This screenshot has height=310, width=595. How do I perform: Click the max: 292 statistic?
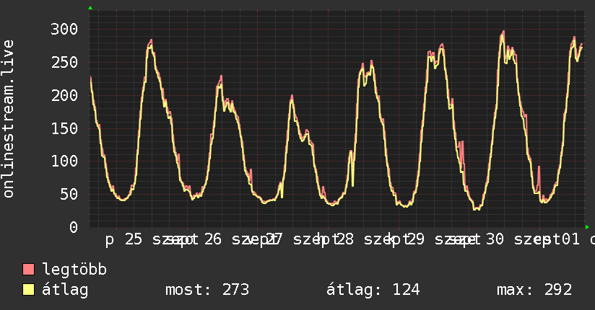click(x=534, y=290)
